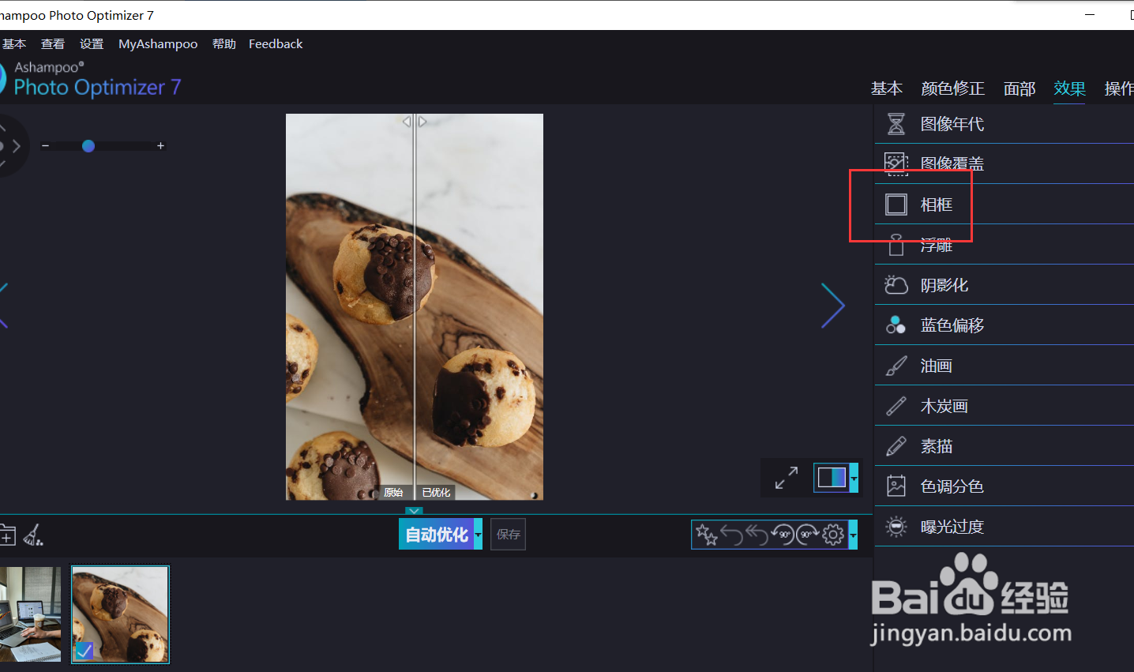Click the Oil Painting brush icon (油画)
Image resolution: width=1134 pixels, height=672 pixels.
[x=896, y=366]
